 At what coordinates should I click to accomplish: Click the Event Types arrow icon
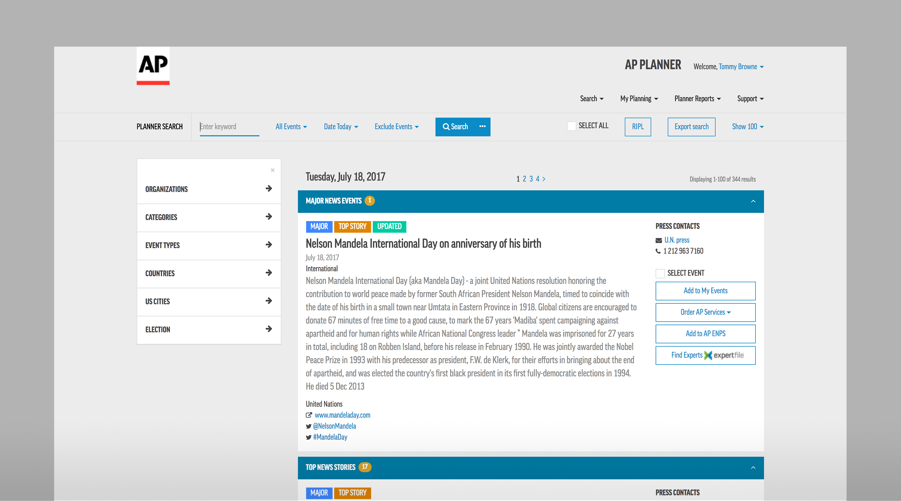[269, 244]
